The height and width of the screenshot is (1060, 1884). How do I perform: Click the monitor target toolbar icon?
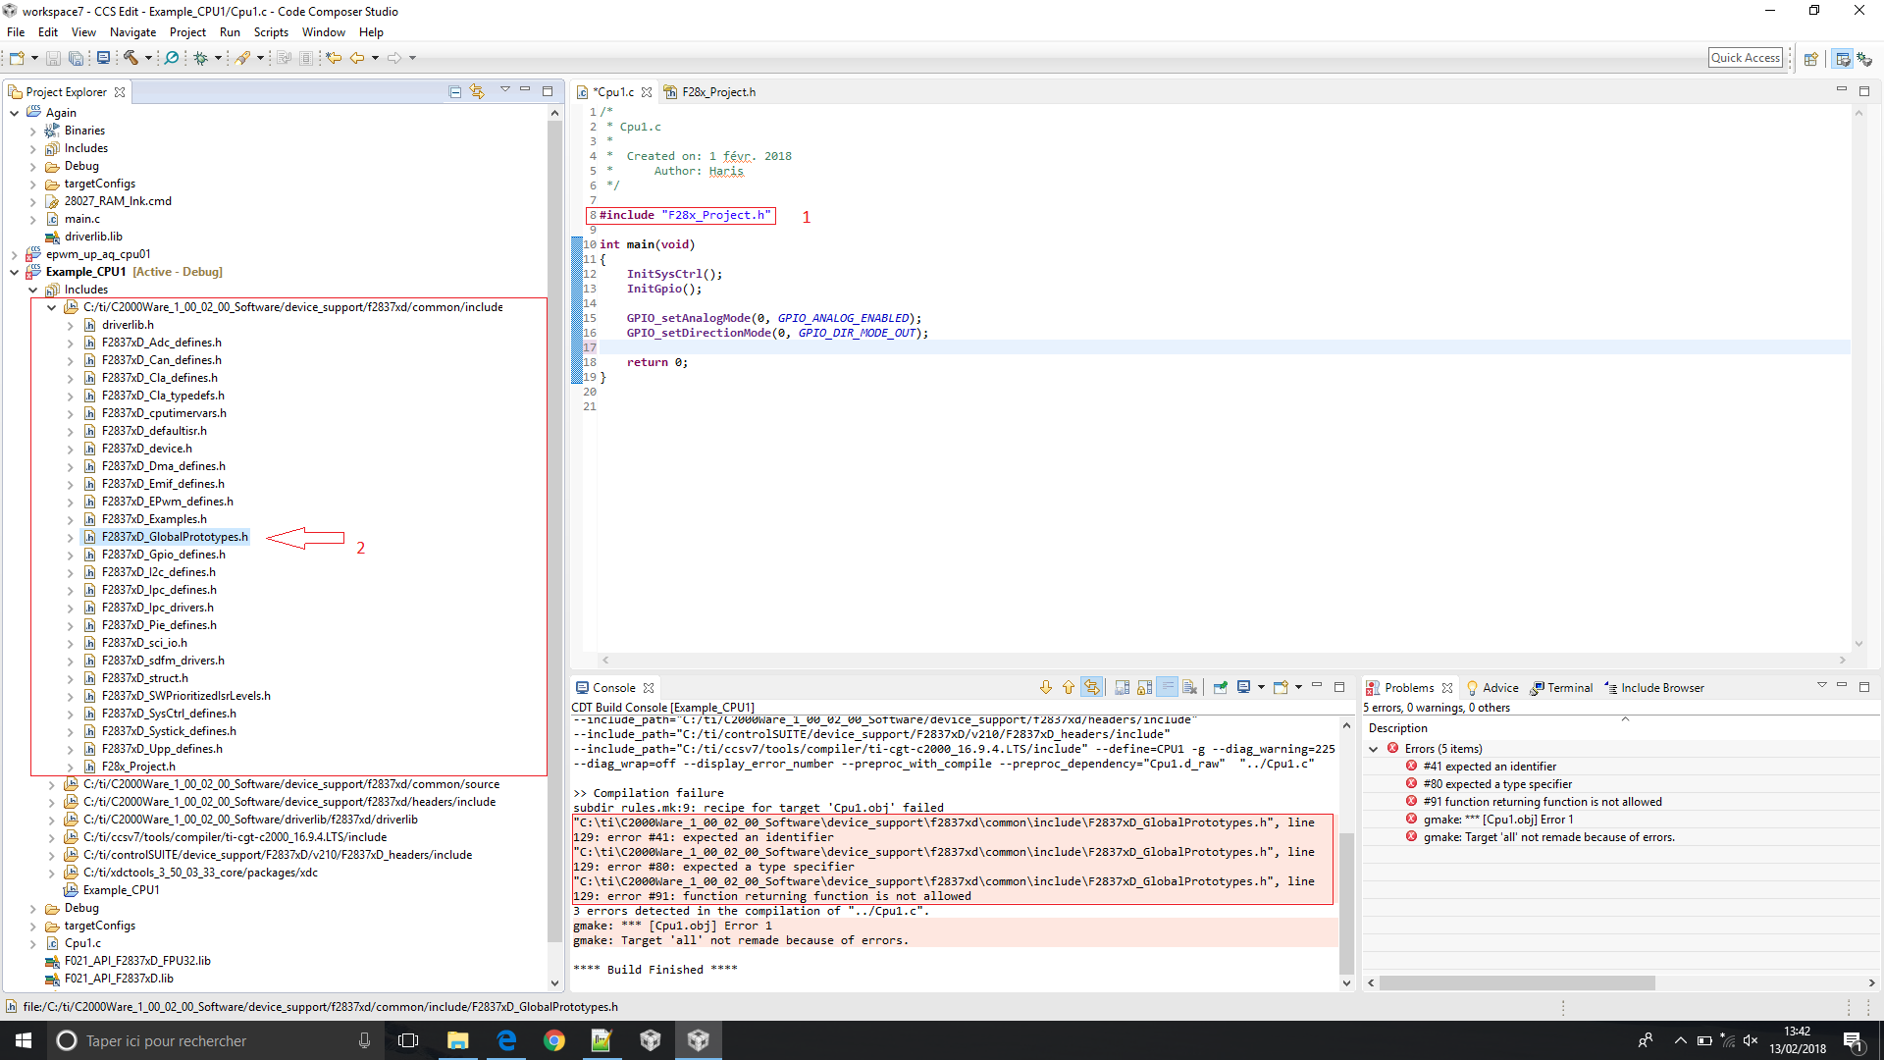[x=103, y=58]
